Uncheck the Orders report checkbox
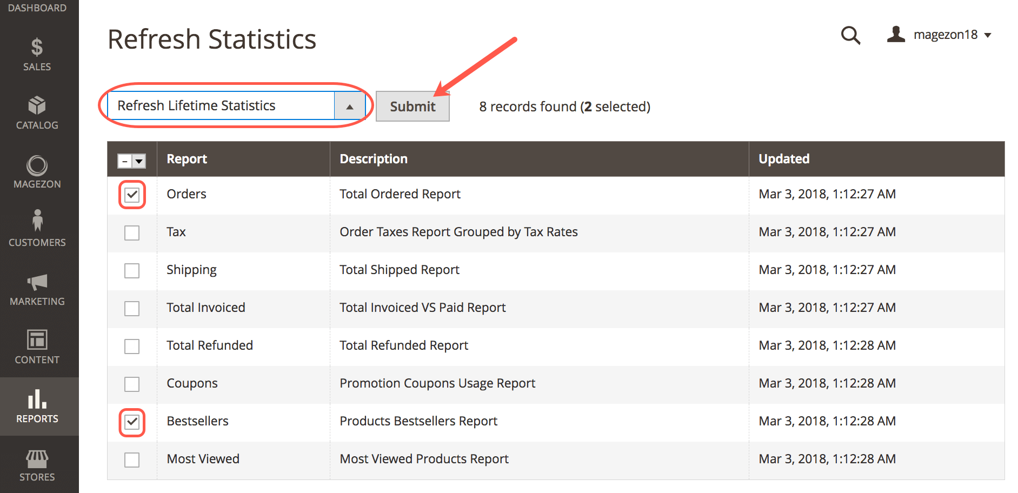Viewport: 1018px width, 493px height. click(x=131, y=195)
